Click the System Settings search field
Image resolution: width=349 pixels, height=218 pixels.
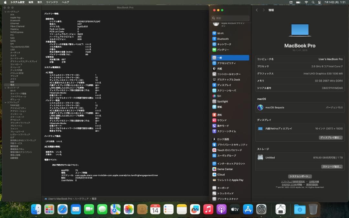230,18
